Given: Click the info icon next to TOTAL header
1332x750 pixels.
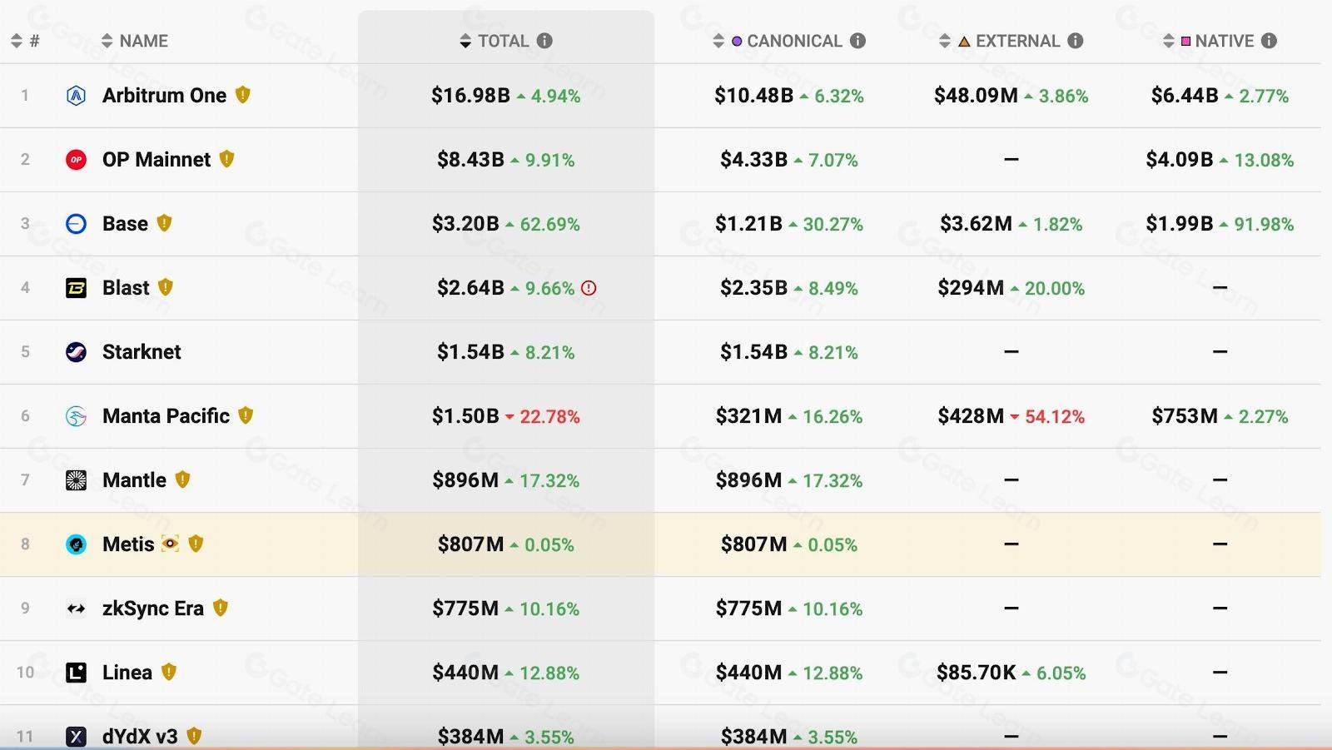Looking at the screenshot, I should click(544, 41).
